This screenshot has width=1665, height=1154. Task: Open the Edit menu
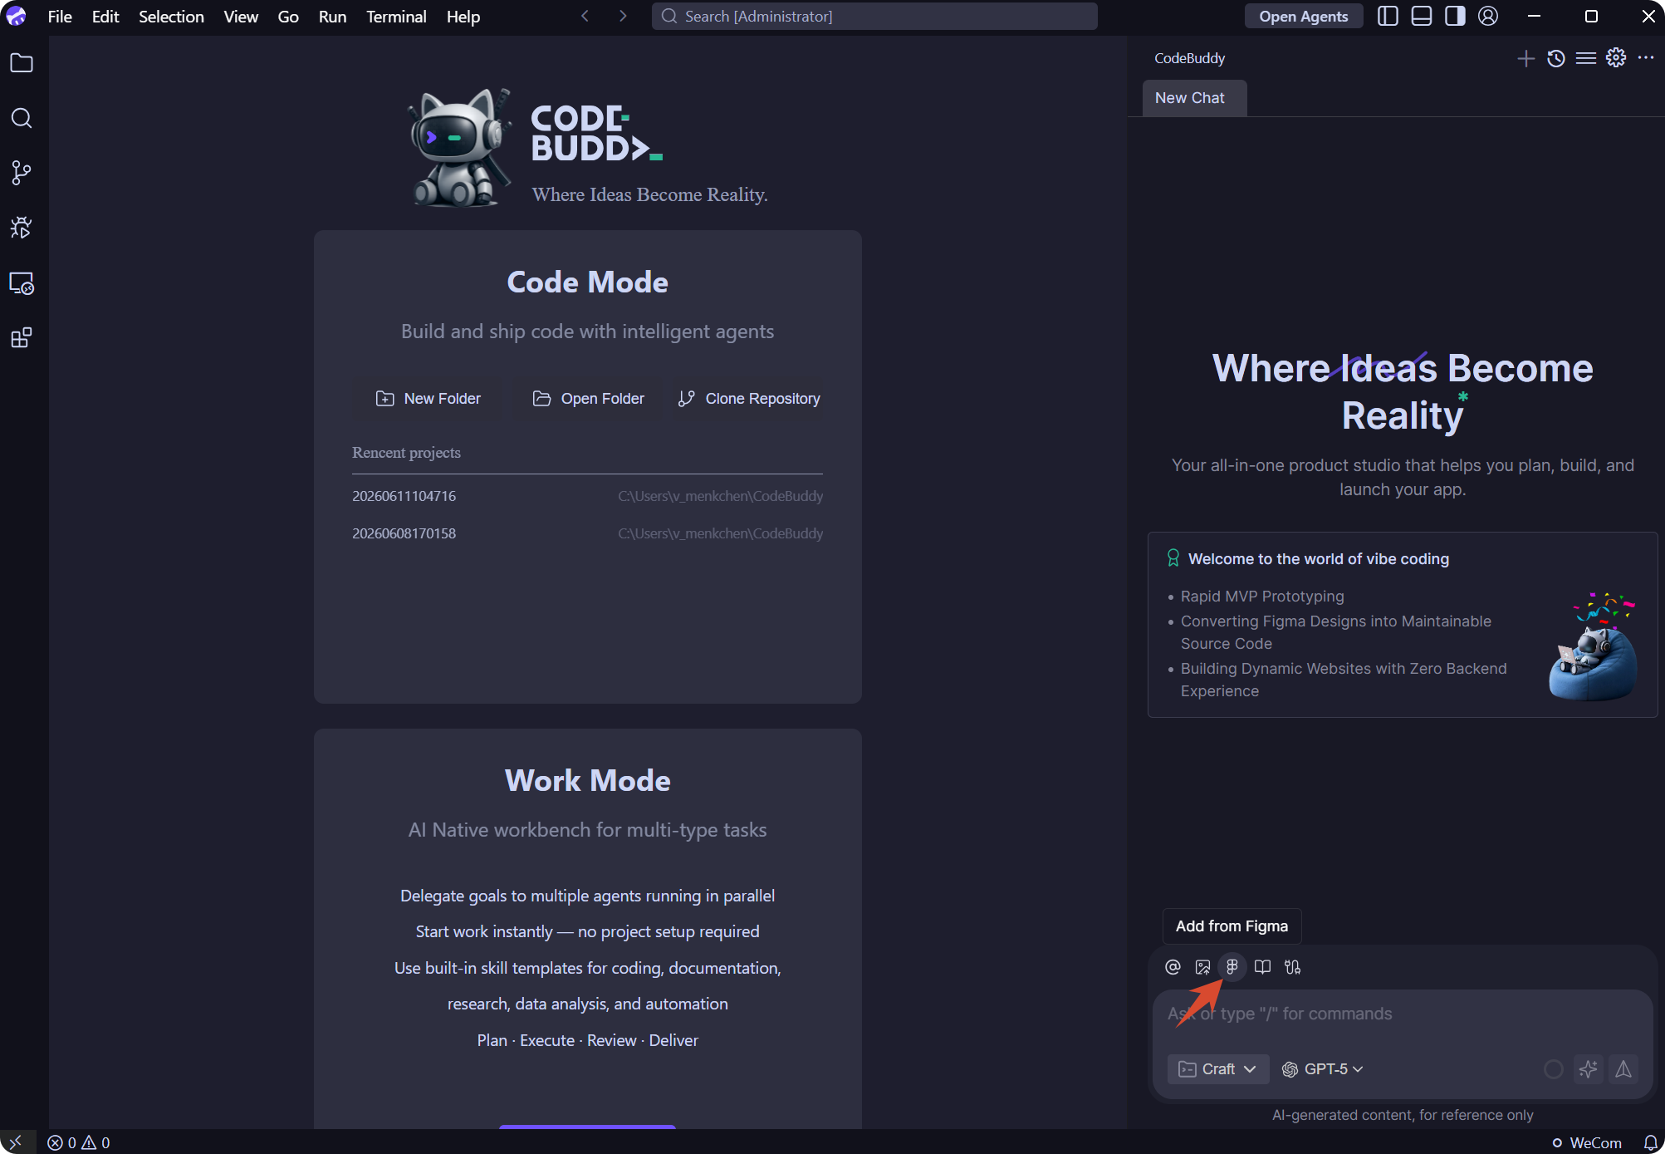point(105,17)
